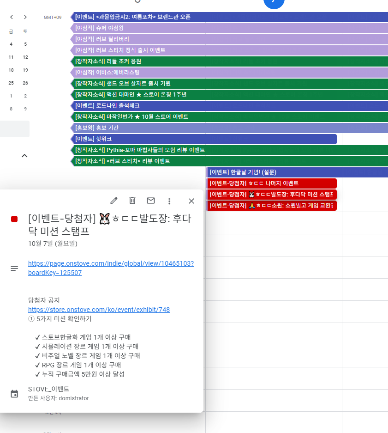The width and height of the screenshot is (388, 433).
Task: Open the [이벤트] 핫위크 event
Action: point(203,139)
